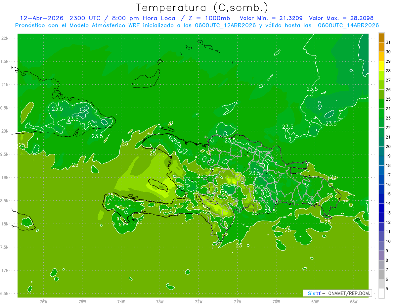This screenshot has width=397, height=306.
Task: Click the SisTT ONAMET/REP.DOM. label
Action: (337, 293)
